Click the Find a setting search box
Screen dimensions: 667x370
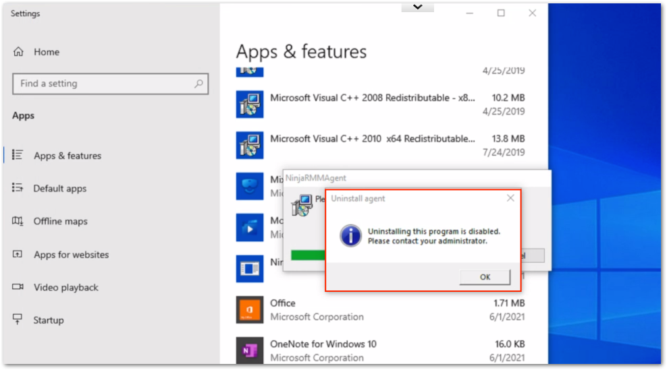[x=105, y=84]
